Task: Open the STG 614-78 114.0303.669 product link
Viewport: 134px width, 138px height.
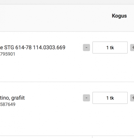Action: click(32, 48)
